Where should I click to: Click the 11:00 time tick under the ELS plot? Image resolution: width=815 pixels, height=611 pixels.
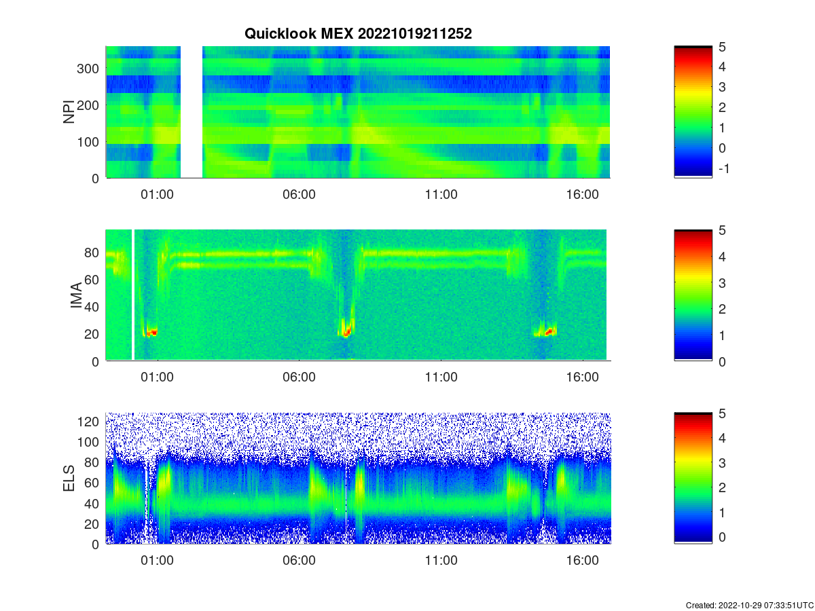tap(441, 561)
